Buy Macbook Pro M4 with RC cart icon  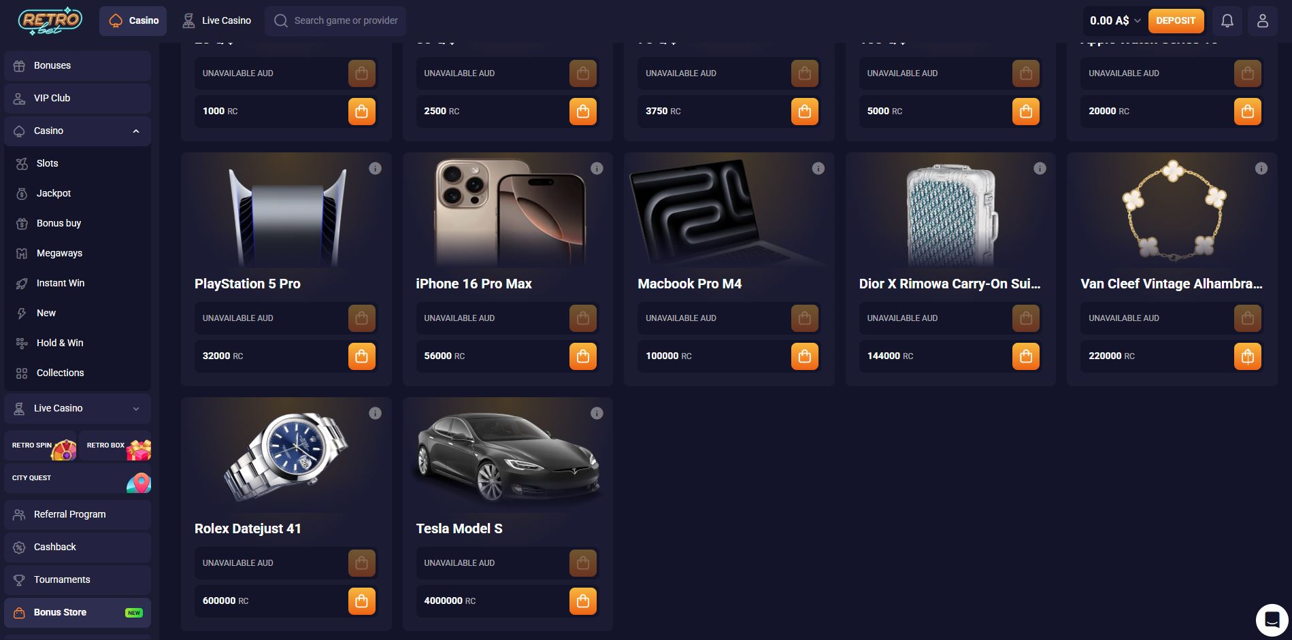click(805, 356)
